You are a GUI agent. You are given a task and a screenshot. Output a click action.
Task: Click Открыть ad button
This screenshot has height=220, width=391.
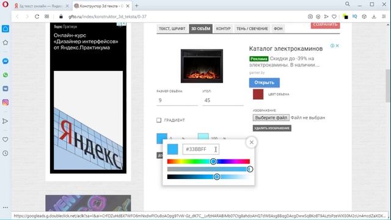pos(264,82)
